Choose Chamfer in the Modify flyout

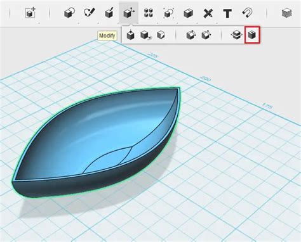click(206, 35)
